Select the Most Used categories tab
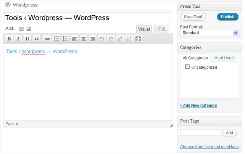The width and height of the screenshot is (245, 154). point(224,58)
